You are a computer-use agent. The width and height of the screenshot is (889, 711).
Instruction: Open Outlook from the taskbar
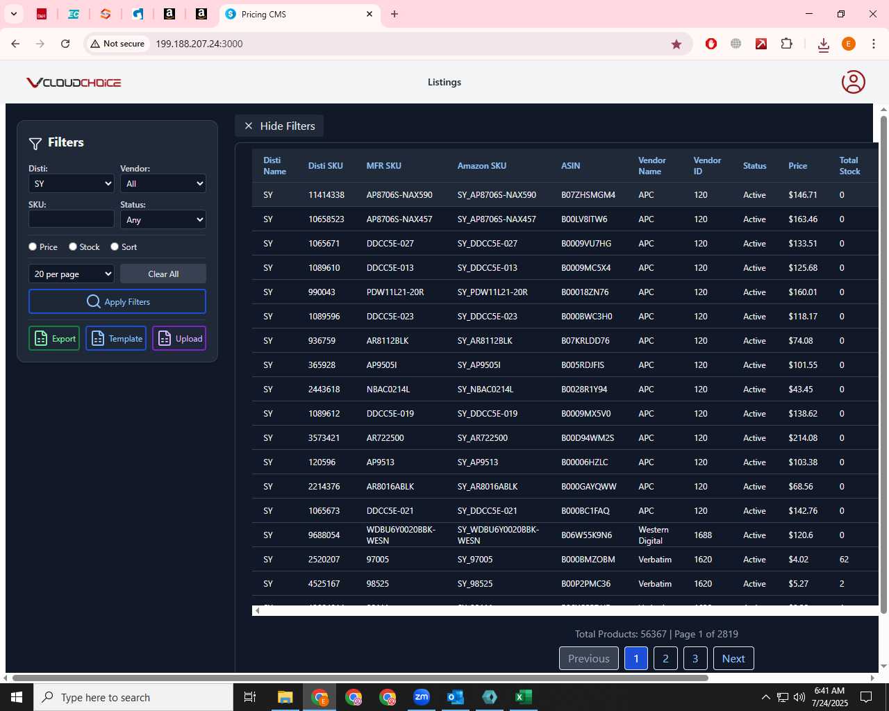click(456, 697)
